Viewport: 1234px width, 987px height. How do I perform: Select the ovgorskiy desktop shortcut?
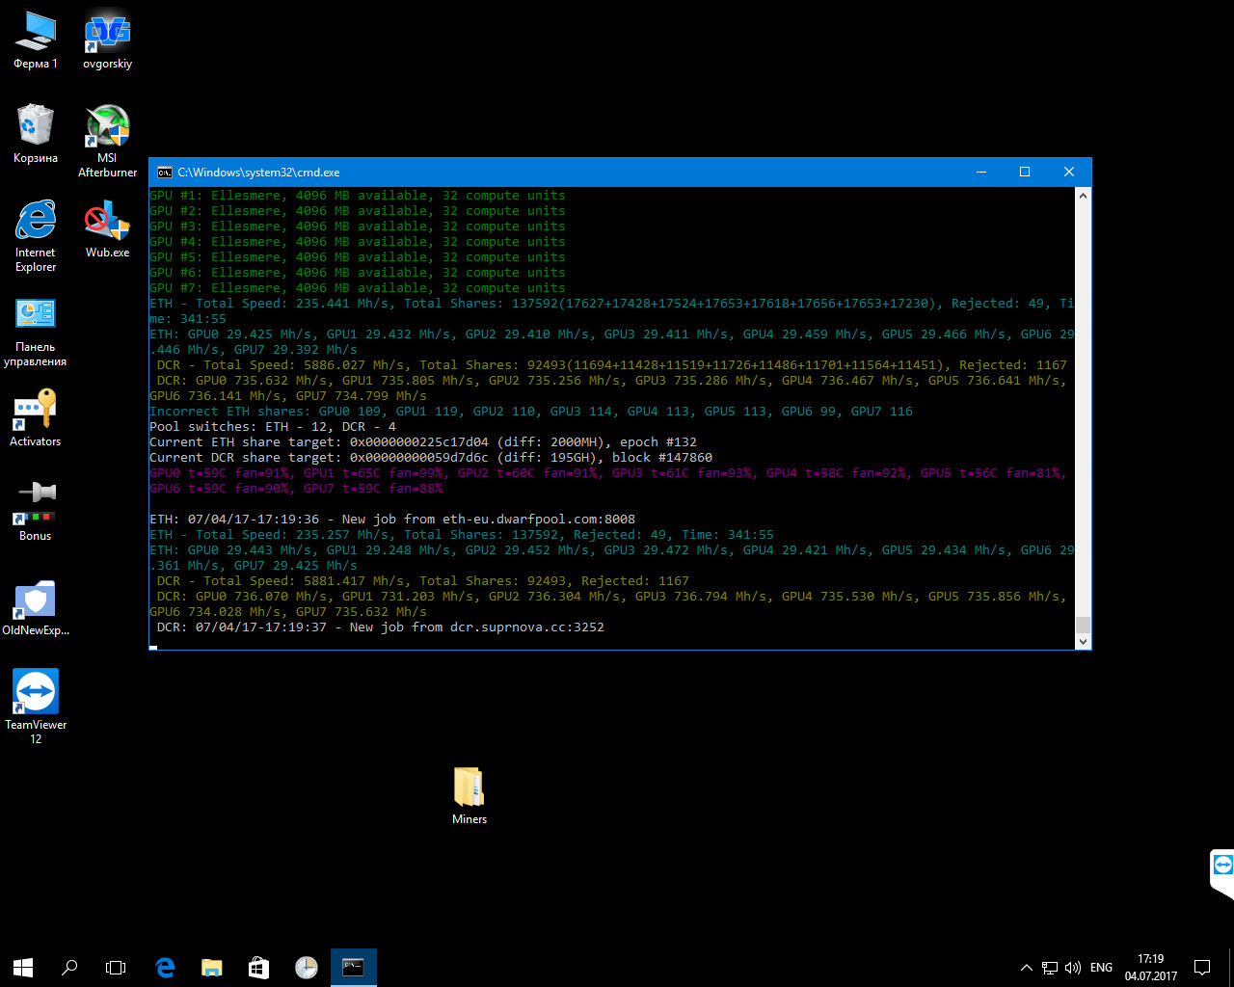(107, 34)
